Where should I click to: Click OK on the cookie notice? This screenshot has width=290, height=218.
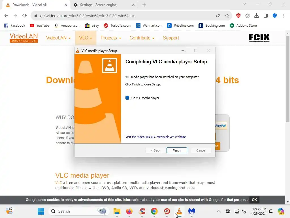pos(254,200)
